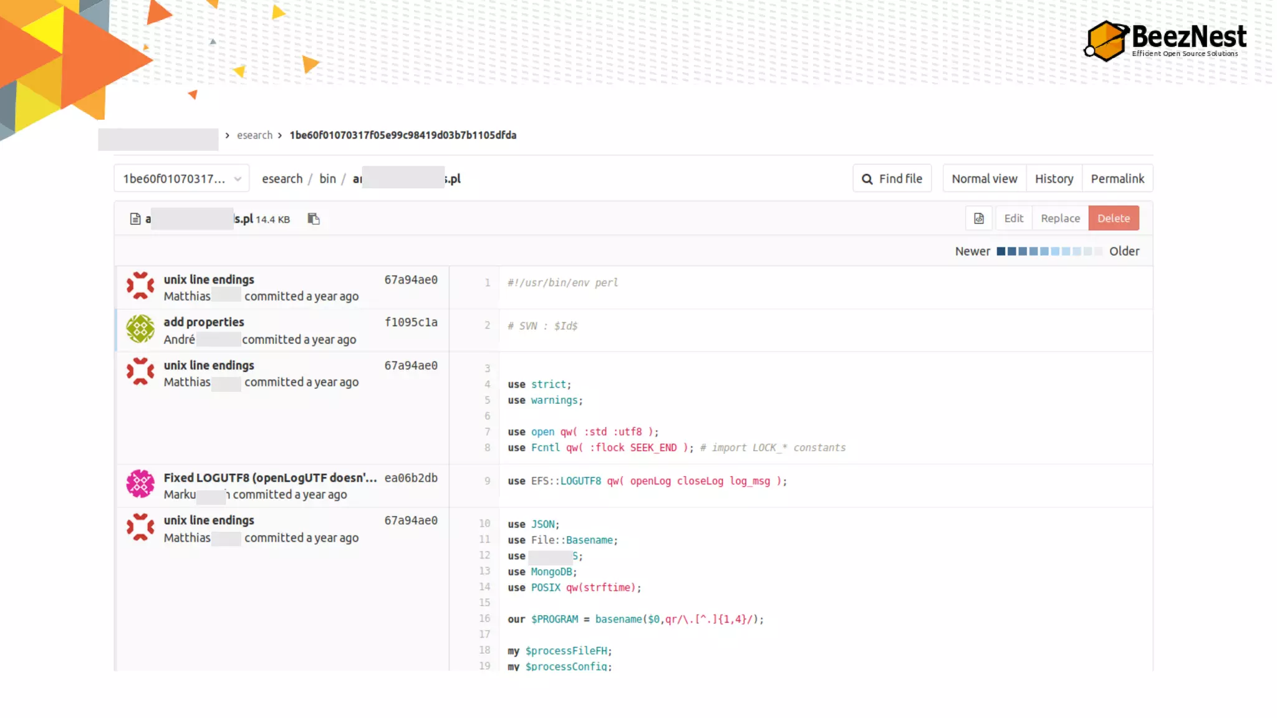Click the copy file path icon

[314, 219]
